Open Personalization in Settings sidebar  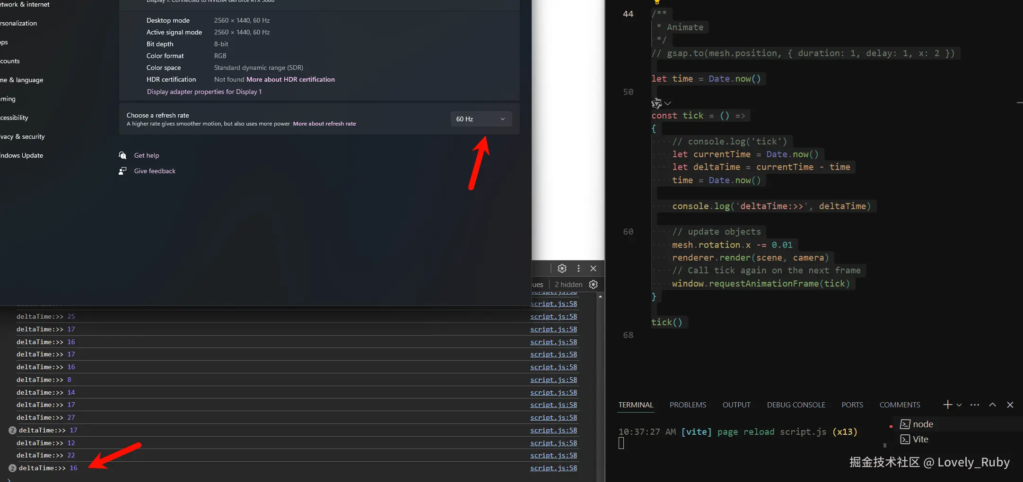[18, 23]
